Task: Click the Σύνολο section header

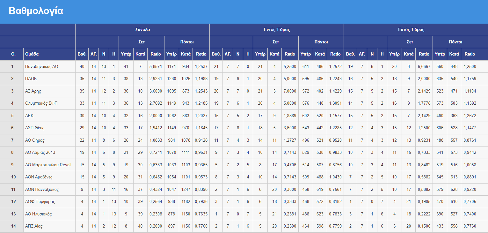Action: (142, 30)
